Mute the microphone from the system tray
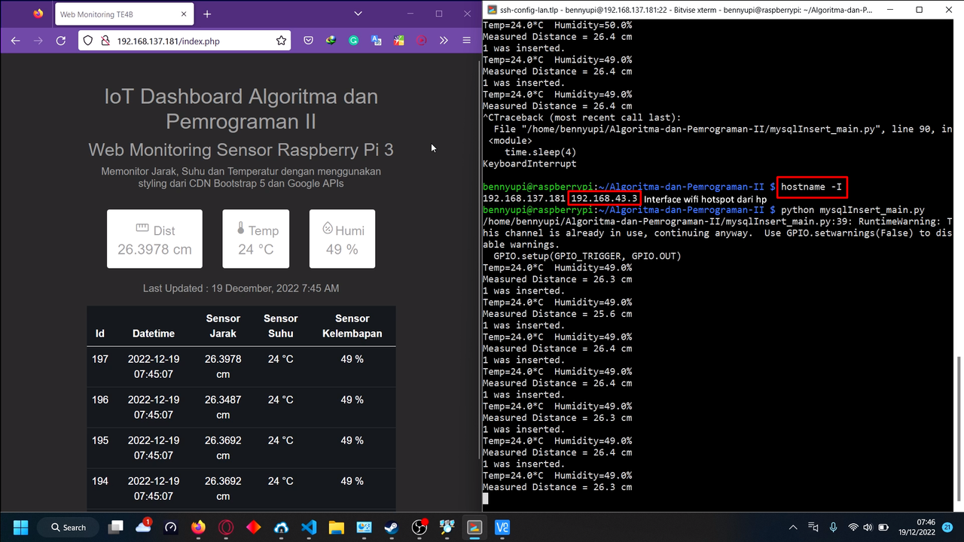 coord(834,527)
